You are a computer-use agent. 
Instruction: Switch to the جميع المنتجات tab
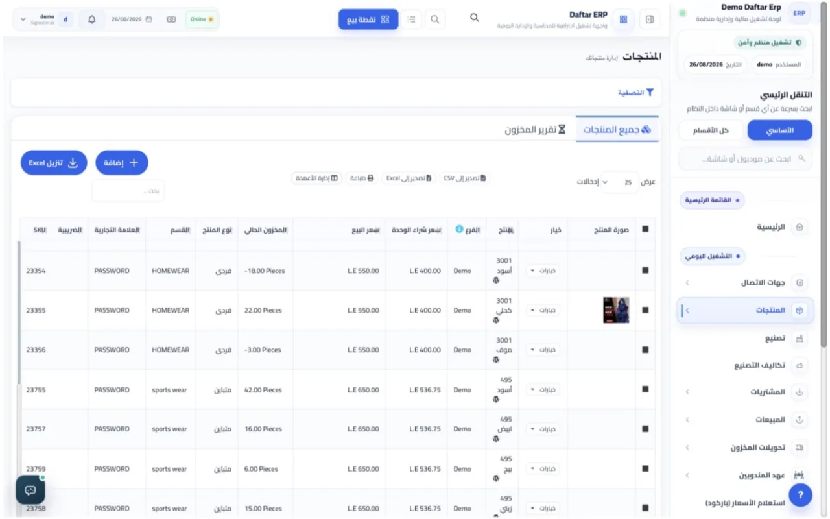[x=617, y=130]
